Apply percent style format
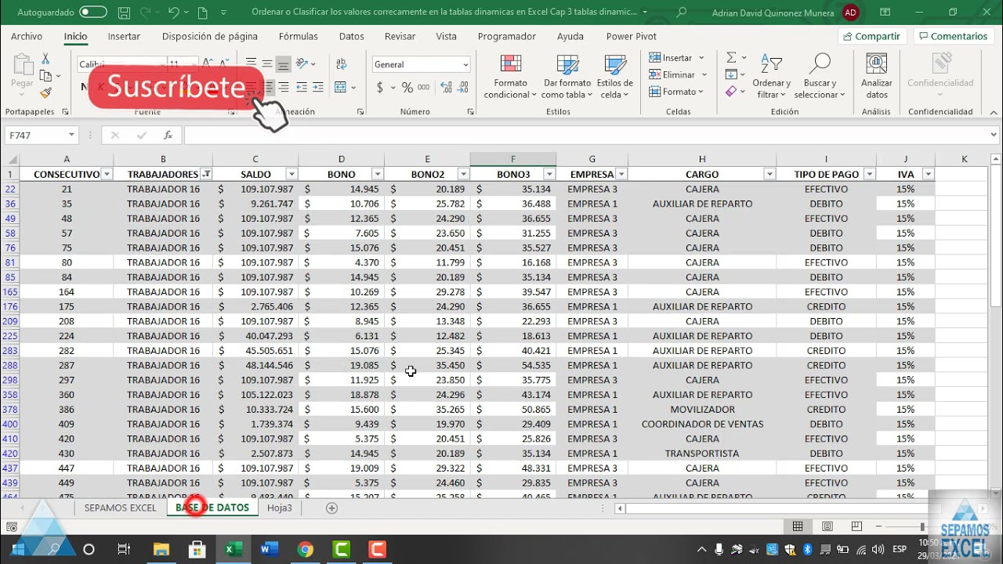 407,88
